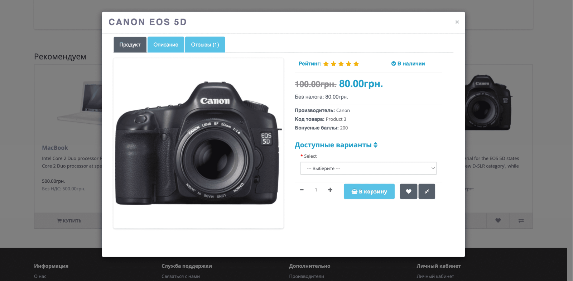Open the Select option dropdown
Screen dimensions: 573x281
click(368, 168)
